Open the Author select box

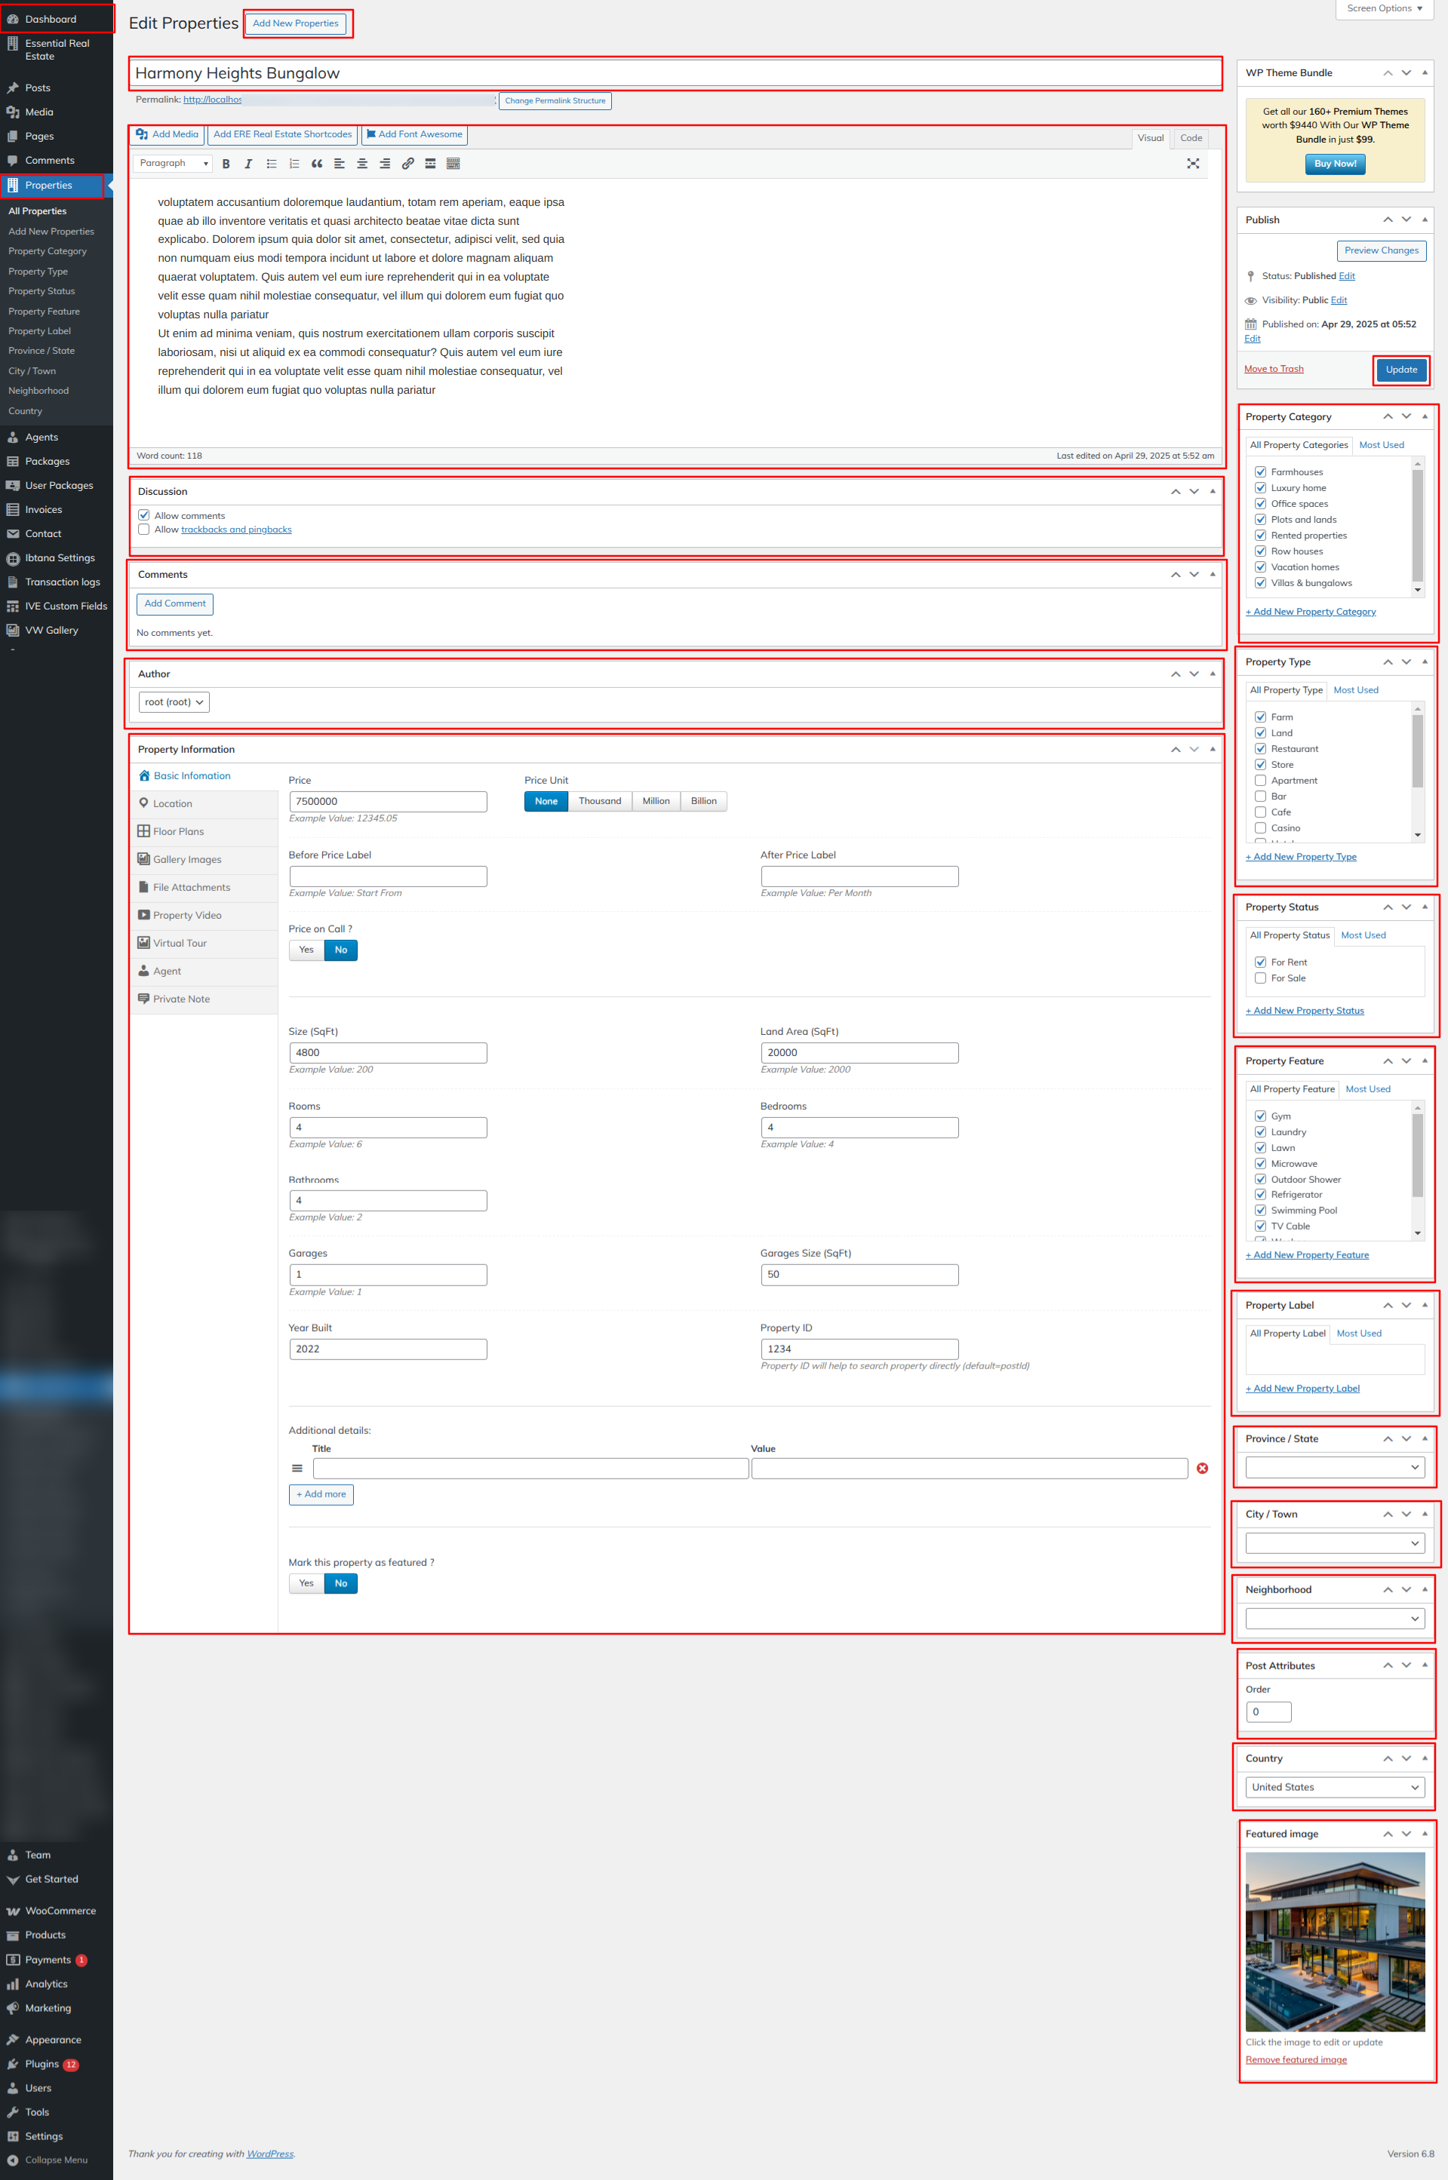(174, 702)
